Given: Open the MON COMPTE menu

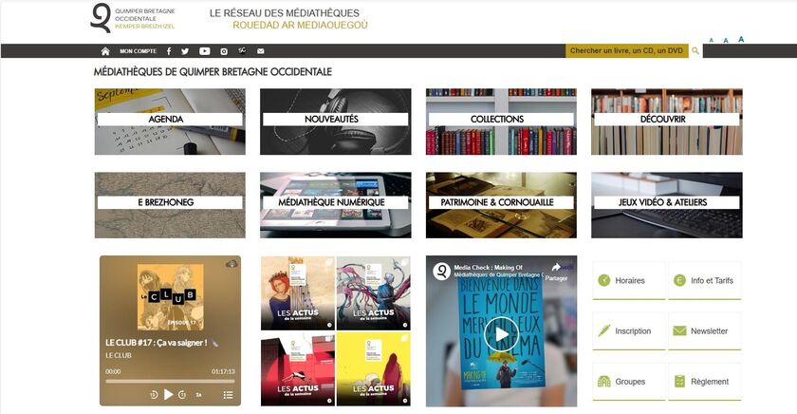Looking at the screenshot, I should coord(138,51).
